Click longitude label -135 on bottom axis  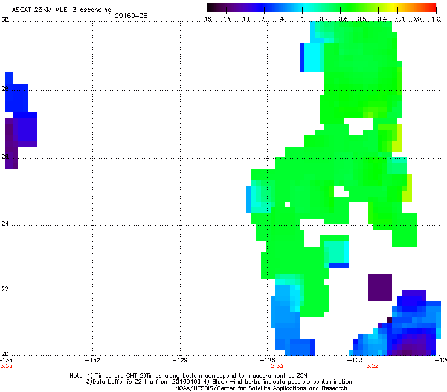tap(6, 360)
